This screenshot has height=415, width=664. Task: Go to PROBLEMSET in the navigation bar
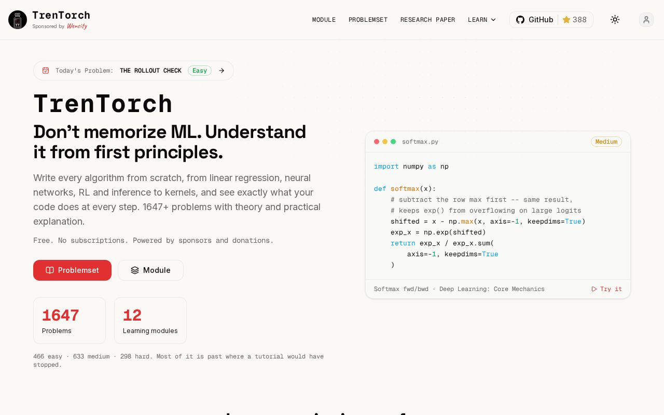[368, 20]
